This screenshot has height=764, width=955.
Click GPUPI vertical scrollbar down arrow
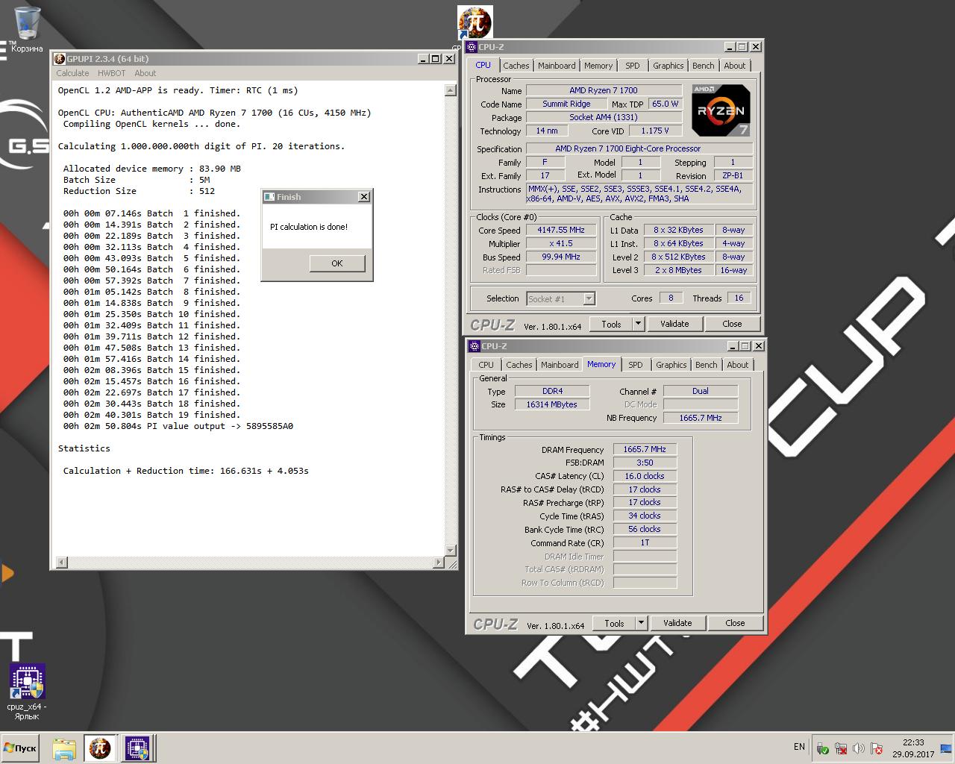(x=450, y=551)
